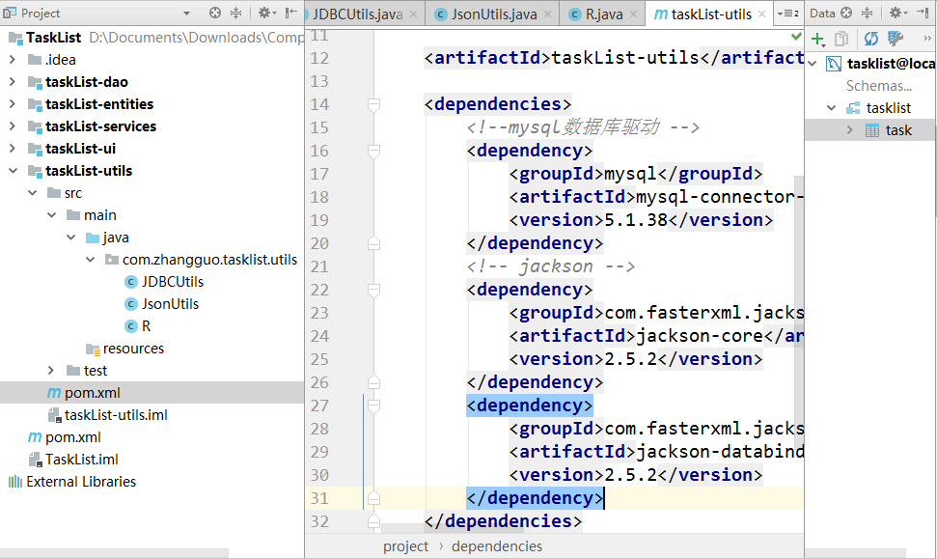937x559 pixels.
Task: Fold the jackson-databind dependency at line 27
Action: coord(373,405)
